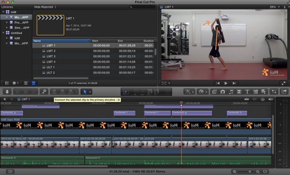Collapse the Untitled library

[x=3, y=33]
